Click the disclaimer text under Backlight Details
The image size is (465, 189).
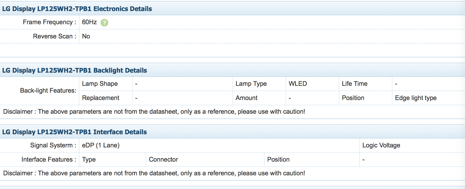154,112
